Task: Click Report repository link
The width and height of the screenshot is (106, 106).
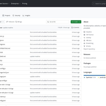Action: [89, 49]
